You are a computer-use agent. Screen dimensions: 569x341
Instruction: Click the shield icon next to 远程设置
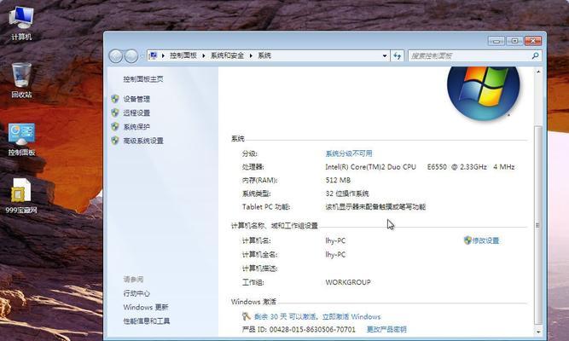(115, 113)
